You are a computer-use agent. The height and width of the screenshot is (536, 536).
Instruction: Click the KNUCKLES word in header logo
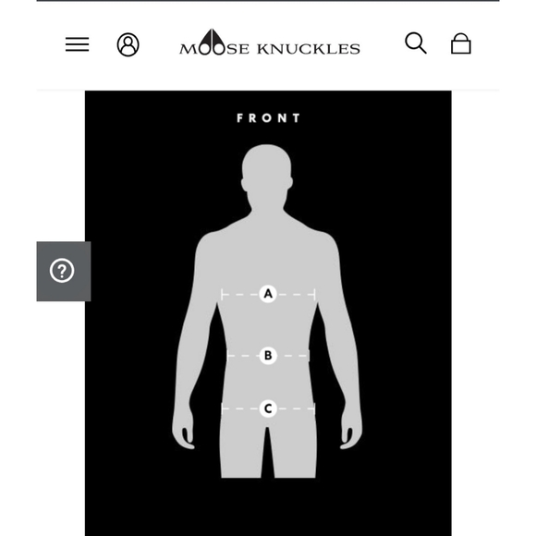coord(309,49)
